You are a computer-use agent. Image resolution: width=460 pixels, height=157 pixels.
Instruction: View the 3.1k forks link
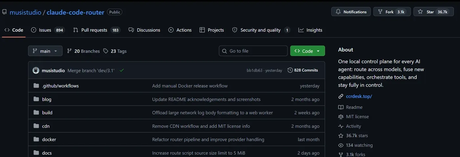[x=356, y=154]
